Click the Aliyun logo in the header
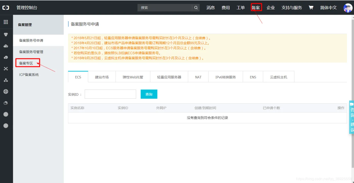This screenshot has width=354, height=183. pyautogui.click(x=6, y=8)
